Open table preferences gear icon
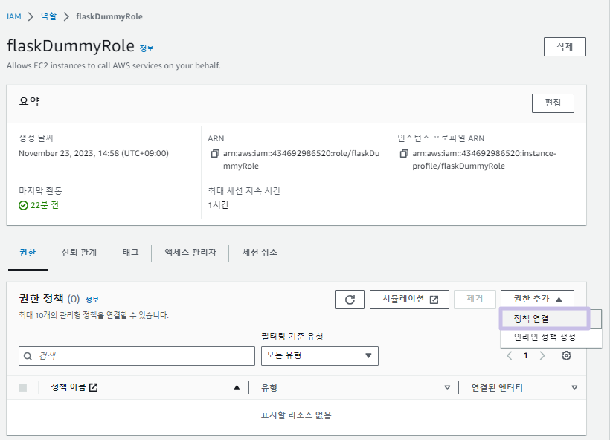The height and width of the screenshot is (440, 613). [x=566, y=356]
